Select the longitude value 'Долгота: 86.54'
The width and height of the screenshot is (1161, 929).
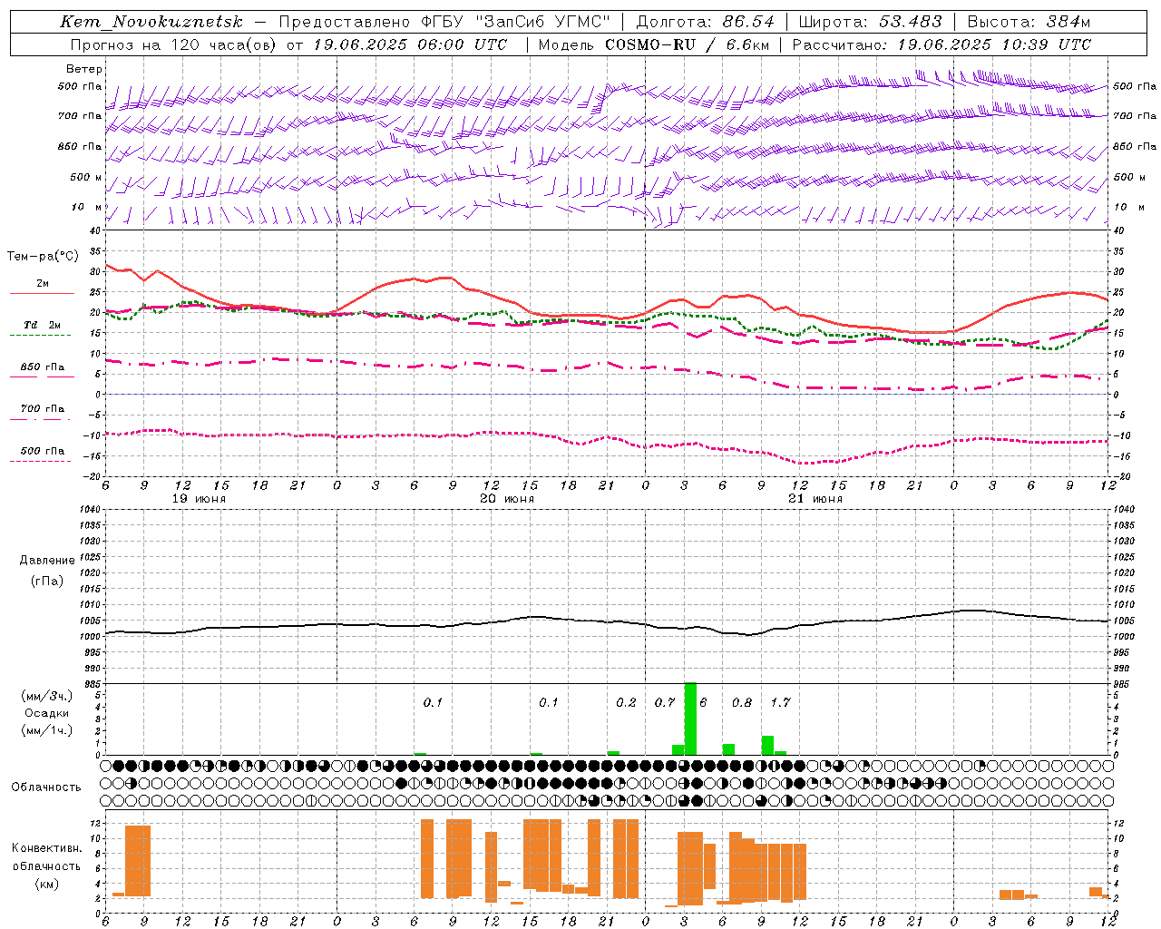point(706,22)
